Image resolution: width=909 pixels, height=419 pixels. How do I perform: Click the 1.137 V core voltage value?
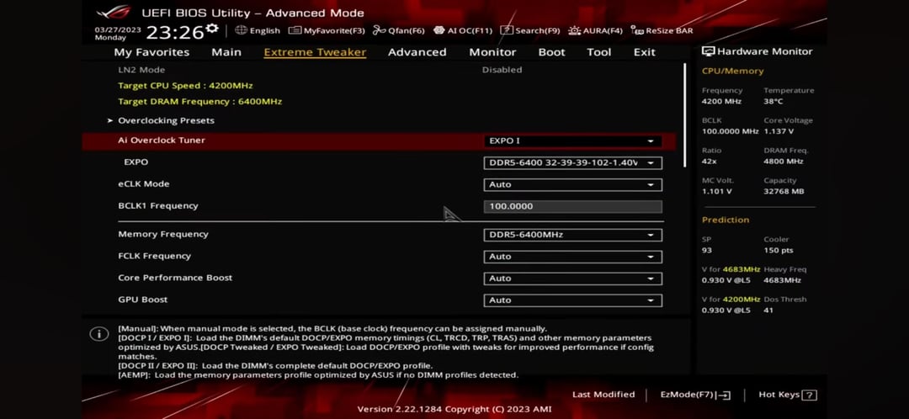778,131
